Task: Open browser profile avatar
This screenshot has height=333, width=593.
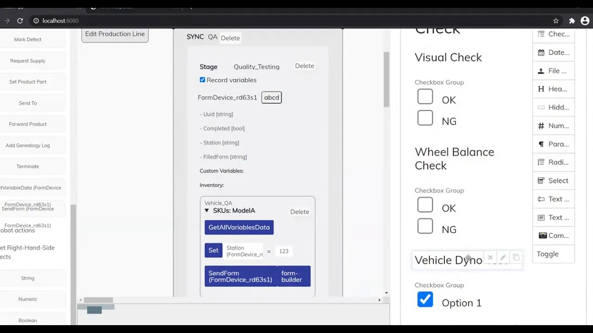Action: tap(585, 21)
